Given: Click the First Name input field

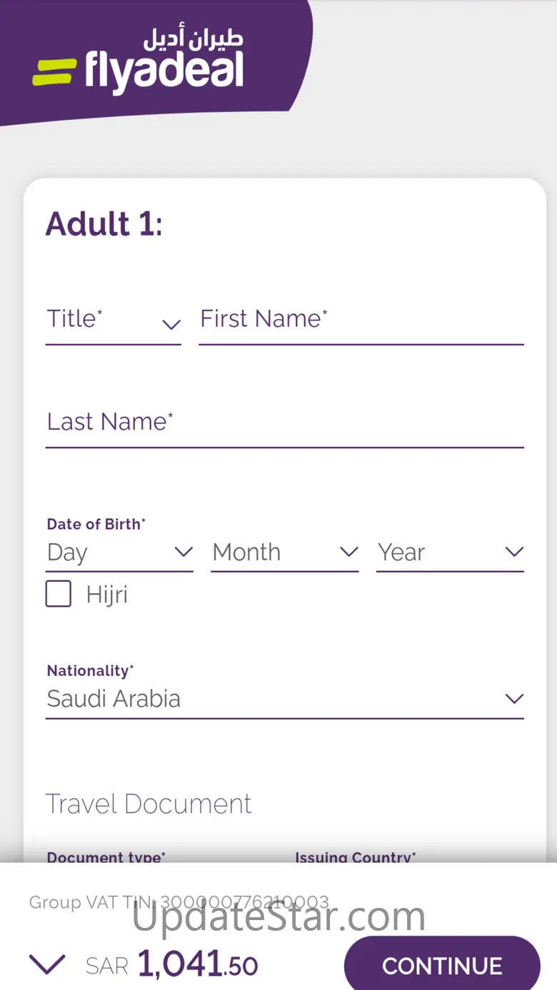Looking at the screenshot, I should [x=361, y=324].
